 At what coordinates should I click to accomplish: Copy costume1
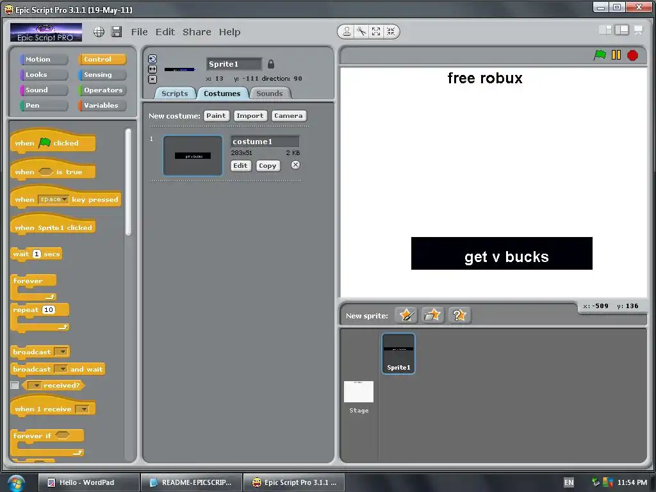click(x=267, y=166)
